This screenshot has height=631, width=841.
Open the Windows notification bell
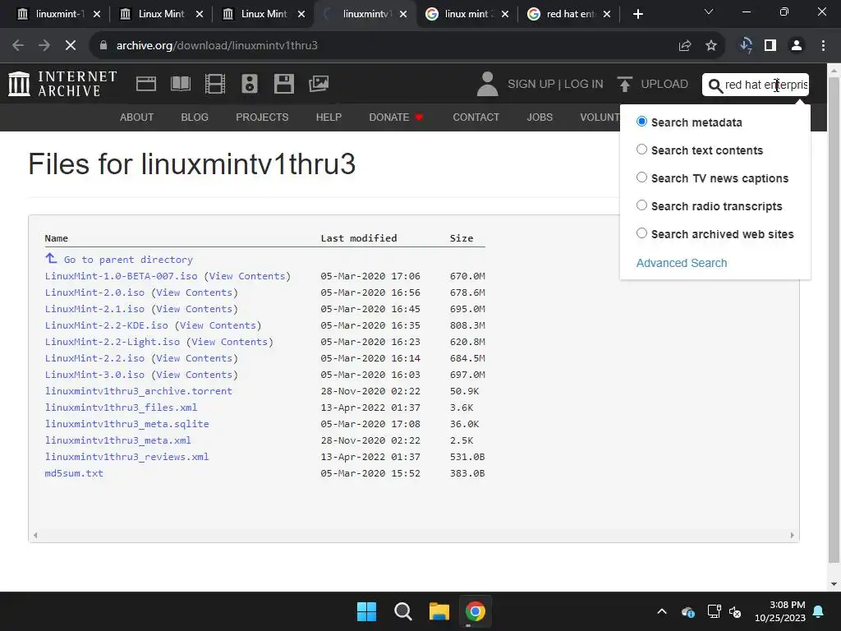pos(819,611)
